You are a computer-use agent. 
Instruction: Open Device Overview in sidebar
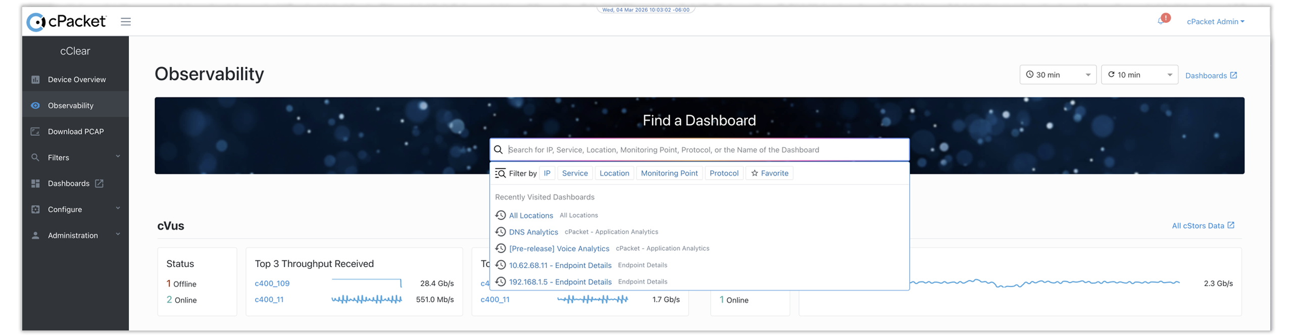click(x=75, y=80)
